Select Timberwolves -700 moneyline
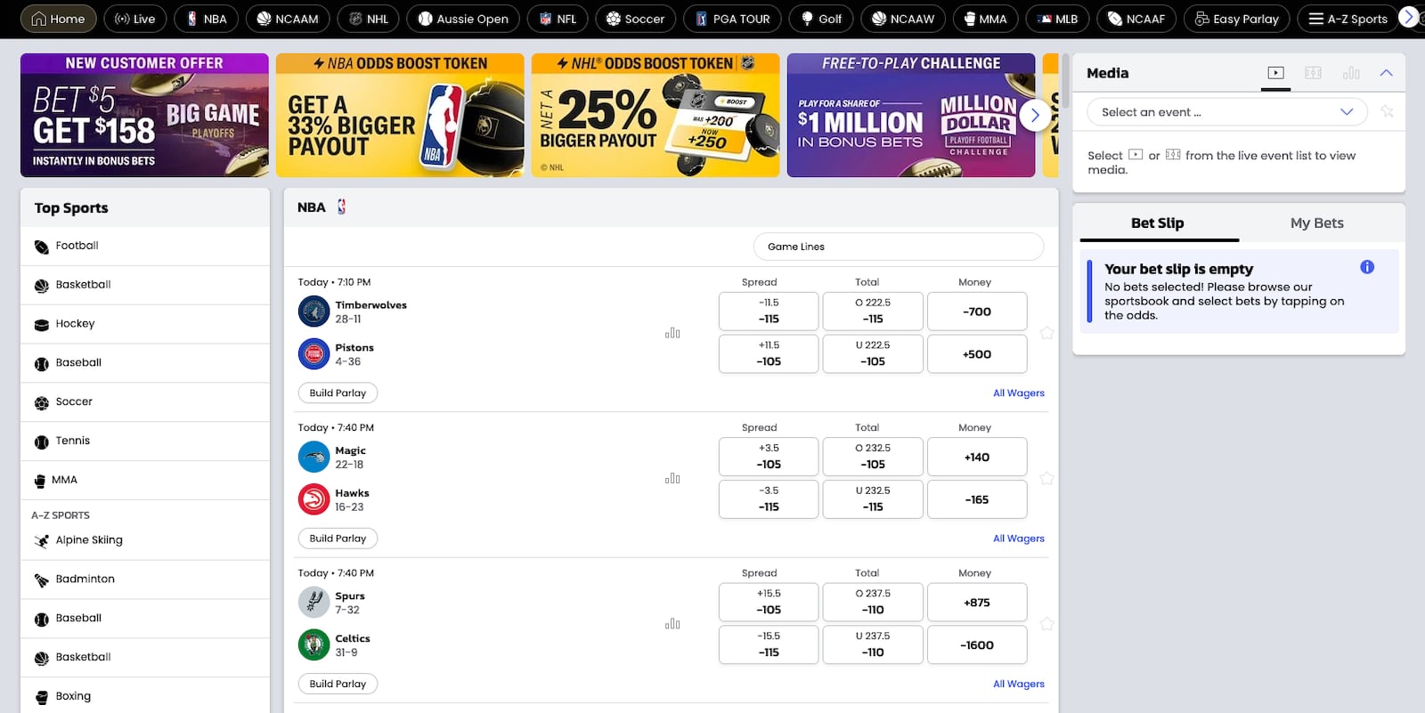Image resolution: width=1425 pixels, height=713 pixels. 977,312
